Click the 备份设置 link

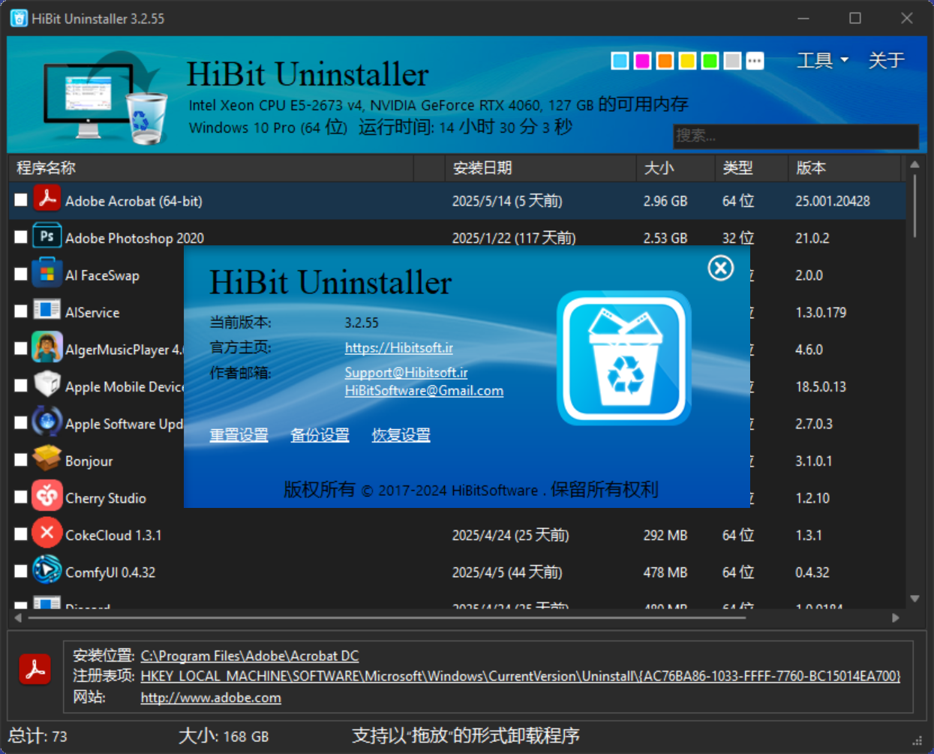tap(320, 435)
